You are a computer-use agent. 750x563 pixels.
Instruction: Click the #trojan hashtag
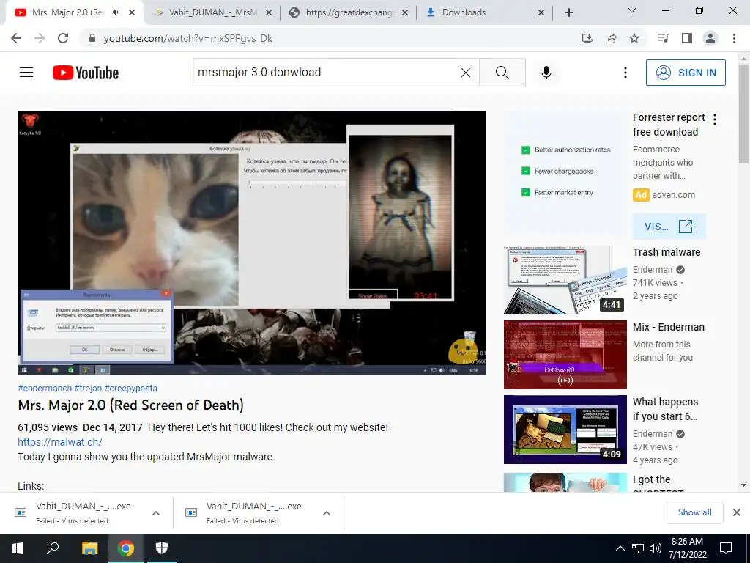(88, 389)
